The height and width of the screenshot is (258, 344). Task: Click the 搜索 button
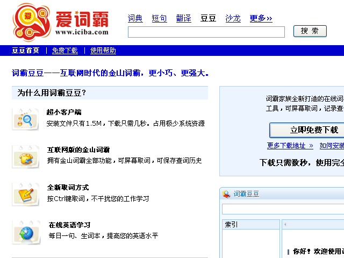pos(310,31)
